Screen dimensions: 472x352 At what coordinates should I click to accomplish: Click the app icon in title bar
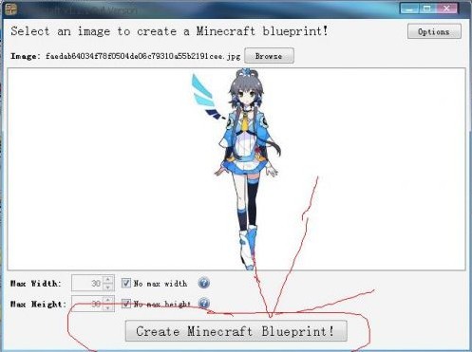(11, 9)
